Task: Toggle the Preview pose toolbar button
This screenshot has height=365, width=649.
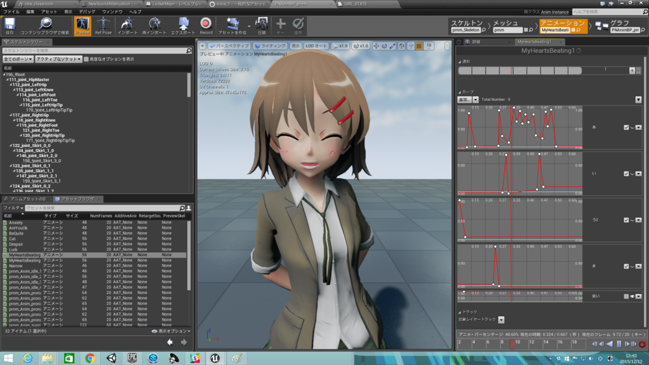Action: tap(82, 25)
